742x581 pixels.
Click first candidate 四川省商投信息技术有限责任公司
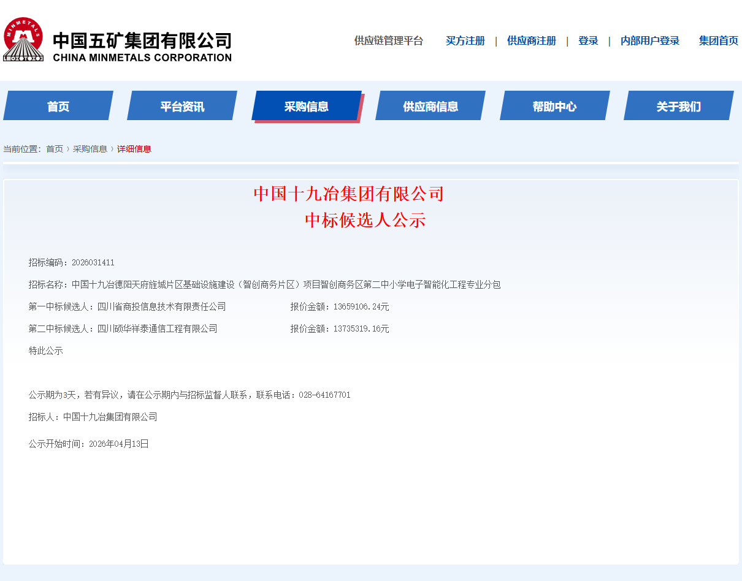[x=161, y=307]
